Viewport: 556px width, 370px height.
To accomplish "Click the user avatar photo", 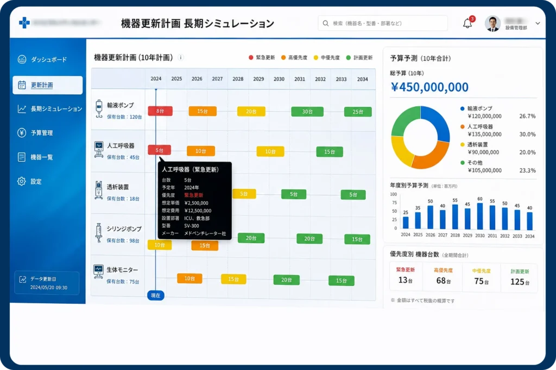I will pos(492,24).
